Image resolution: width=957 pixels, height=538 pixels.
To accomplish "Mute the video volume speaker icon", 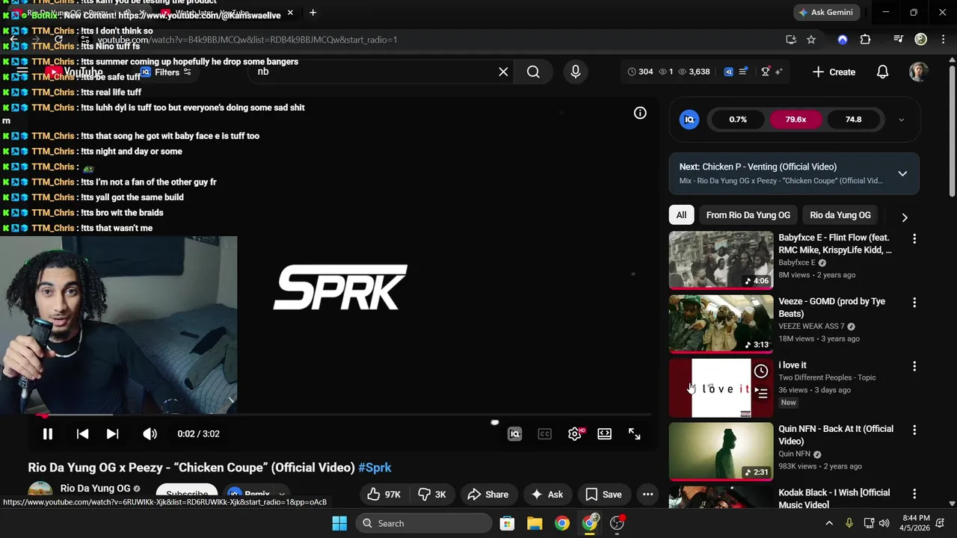I will click(150, 433).
